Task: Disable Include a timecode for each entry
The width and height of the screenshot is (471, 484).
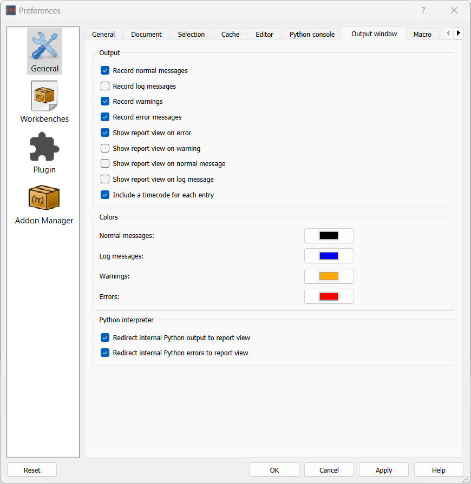Action: 104,195
